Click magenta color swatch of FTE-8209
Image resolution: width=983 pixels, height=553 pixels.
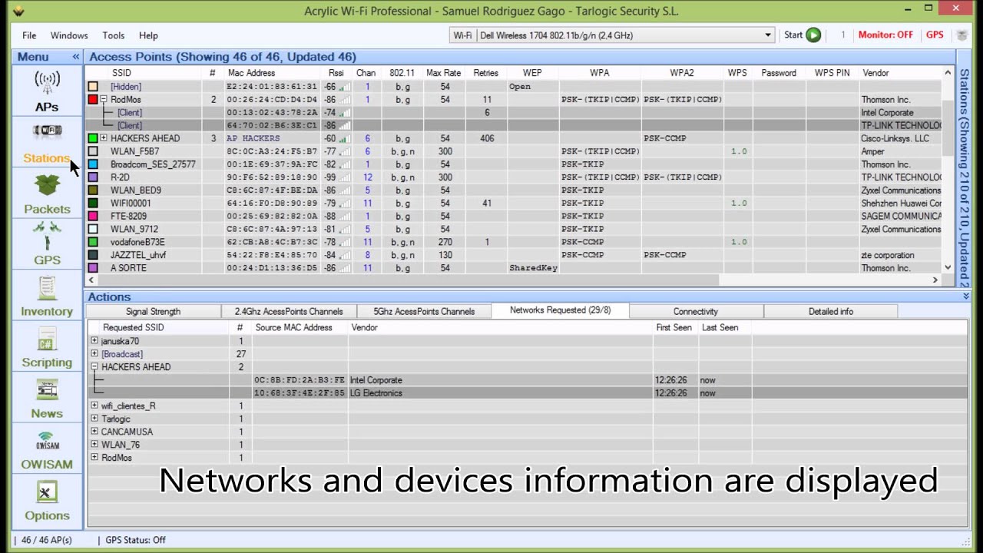pos(93,216)
